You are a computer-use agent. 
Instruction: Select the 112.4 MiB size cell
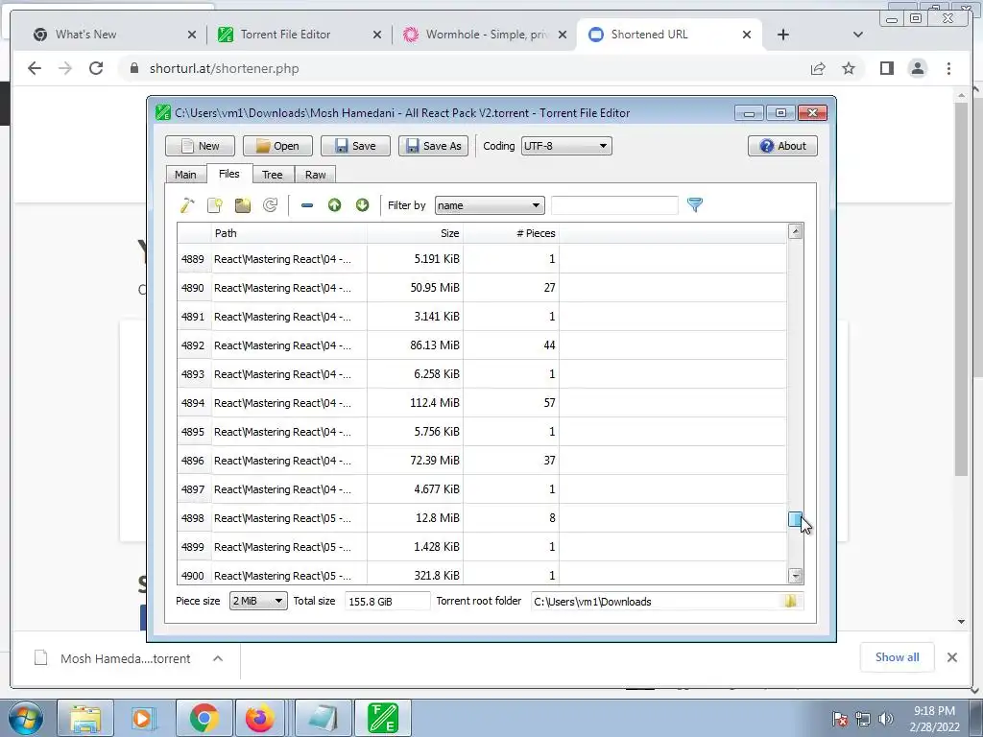415,403
